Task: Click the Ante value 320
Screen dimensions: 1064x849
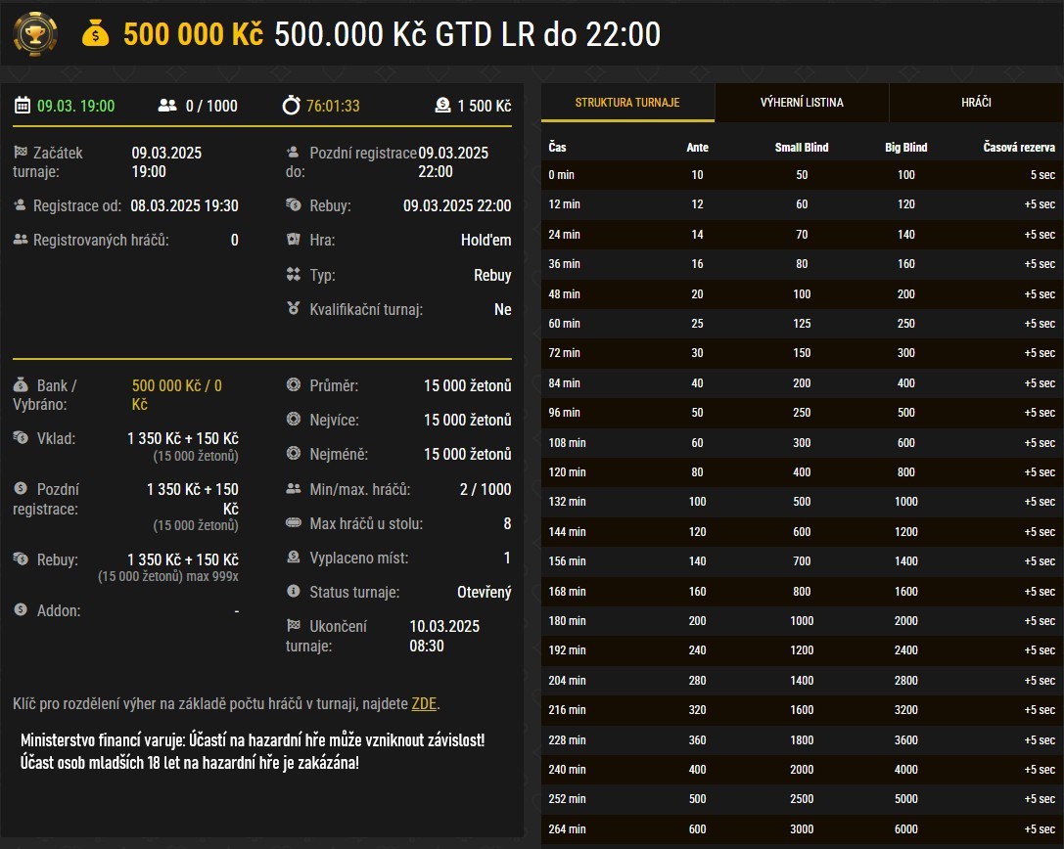Action: [697, 710]
